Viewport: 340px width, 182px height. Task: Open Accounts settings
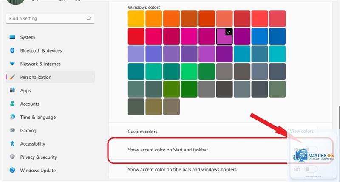click(x=50, y=104)
